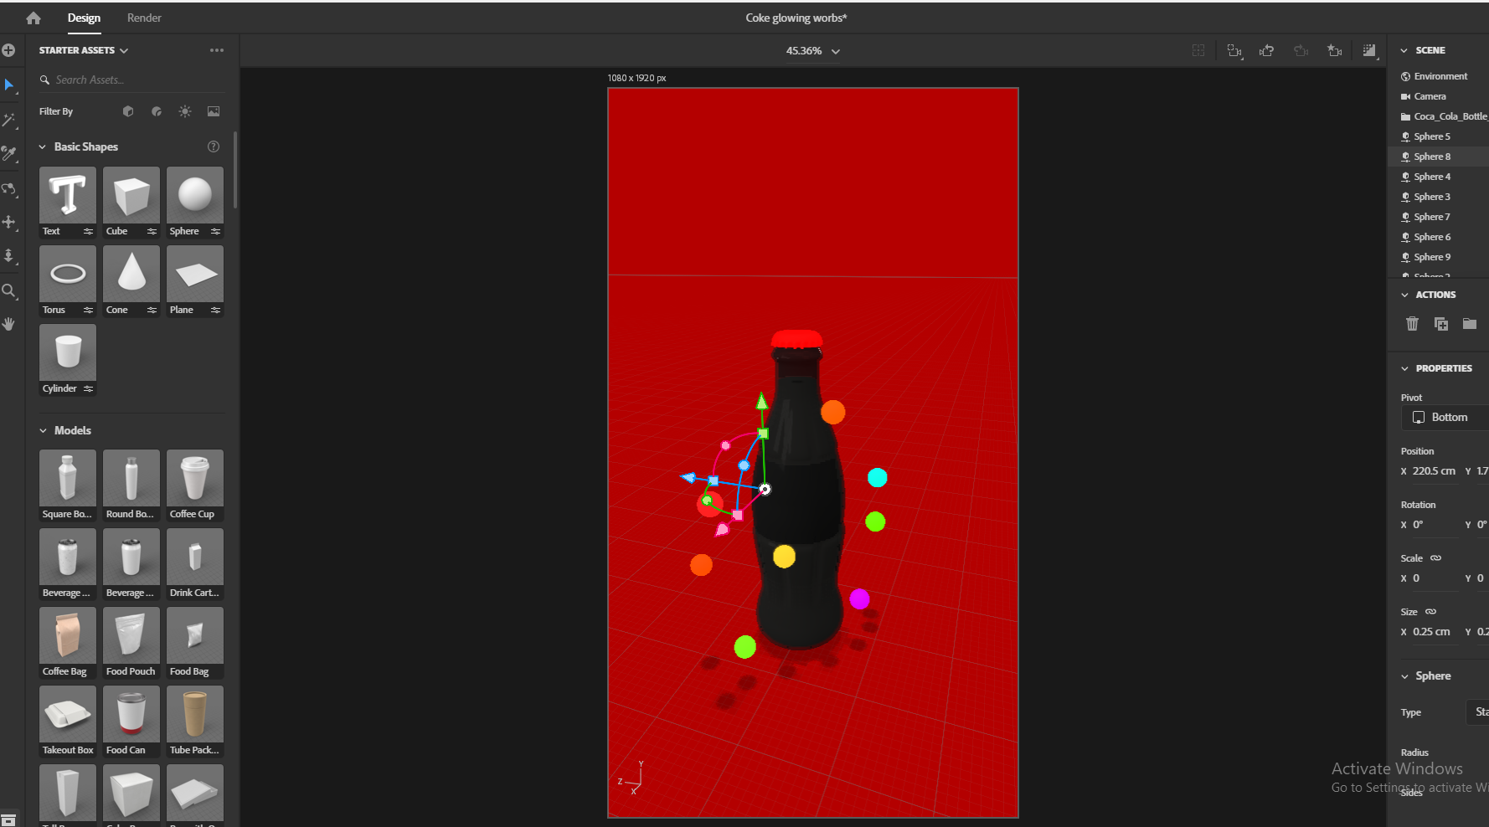Screen dimensions: 1489x827
Task: Select the Orbit camera tool
Action: pos(9,188)
